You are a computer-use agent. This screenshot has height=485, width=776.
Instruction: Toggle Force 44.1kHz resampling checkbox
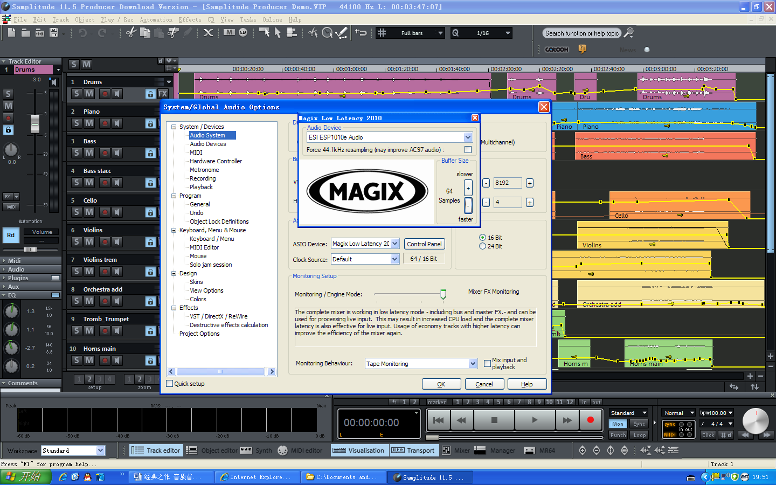(468, 150)
